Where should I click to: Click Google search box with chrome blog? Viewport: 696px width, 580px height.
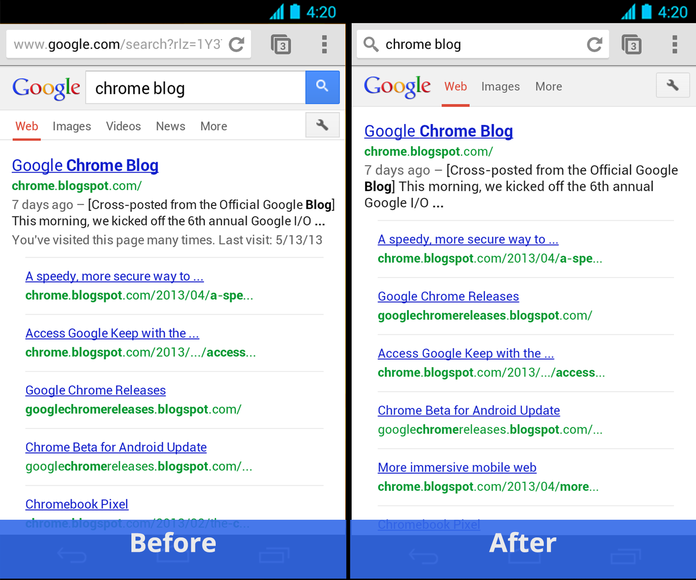click(x=196, y=87)
